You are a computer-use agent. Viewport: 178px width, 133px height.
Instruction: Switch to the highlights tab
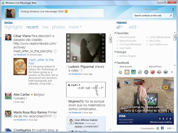tap(13, 27)
